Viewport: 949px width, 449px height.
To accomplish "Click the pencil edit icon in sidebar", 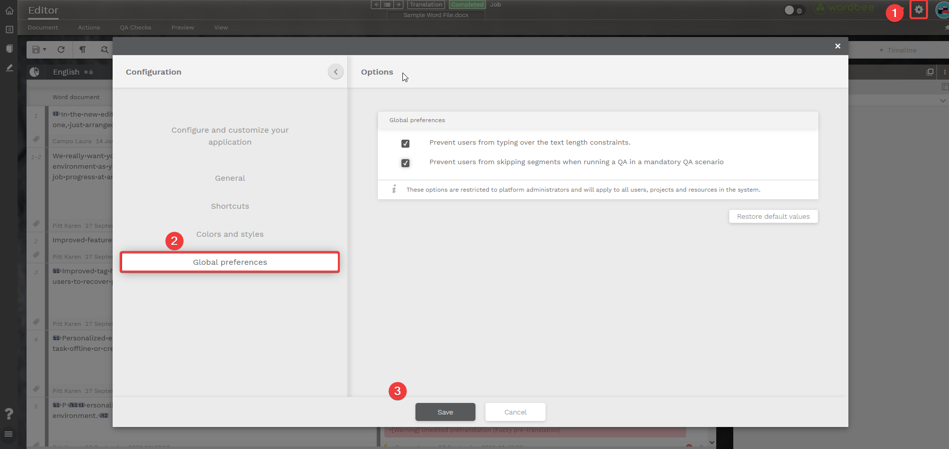I will 9,68.
